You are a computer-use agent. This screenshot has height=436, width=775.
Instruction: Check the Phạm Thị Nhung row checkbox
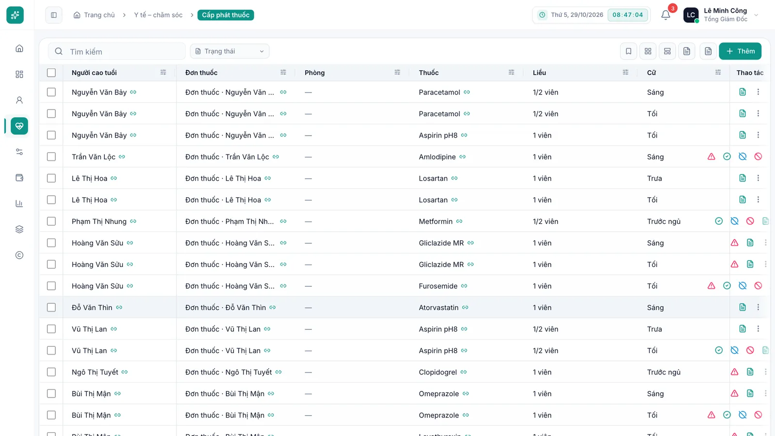[51, 221]
